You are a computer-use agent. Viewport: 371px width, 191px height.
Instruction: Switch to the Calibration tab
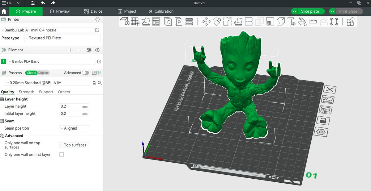[x=161, y=11]
